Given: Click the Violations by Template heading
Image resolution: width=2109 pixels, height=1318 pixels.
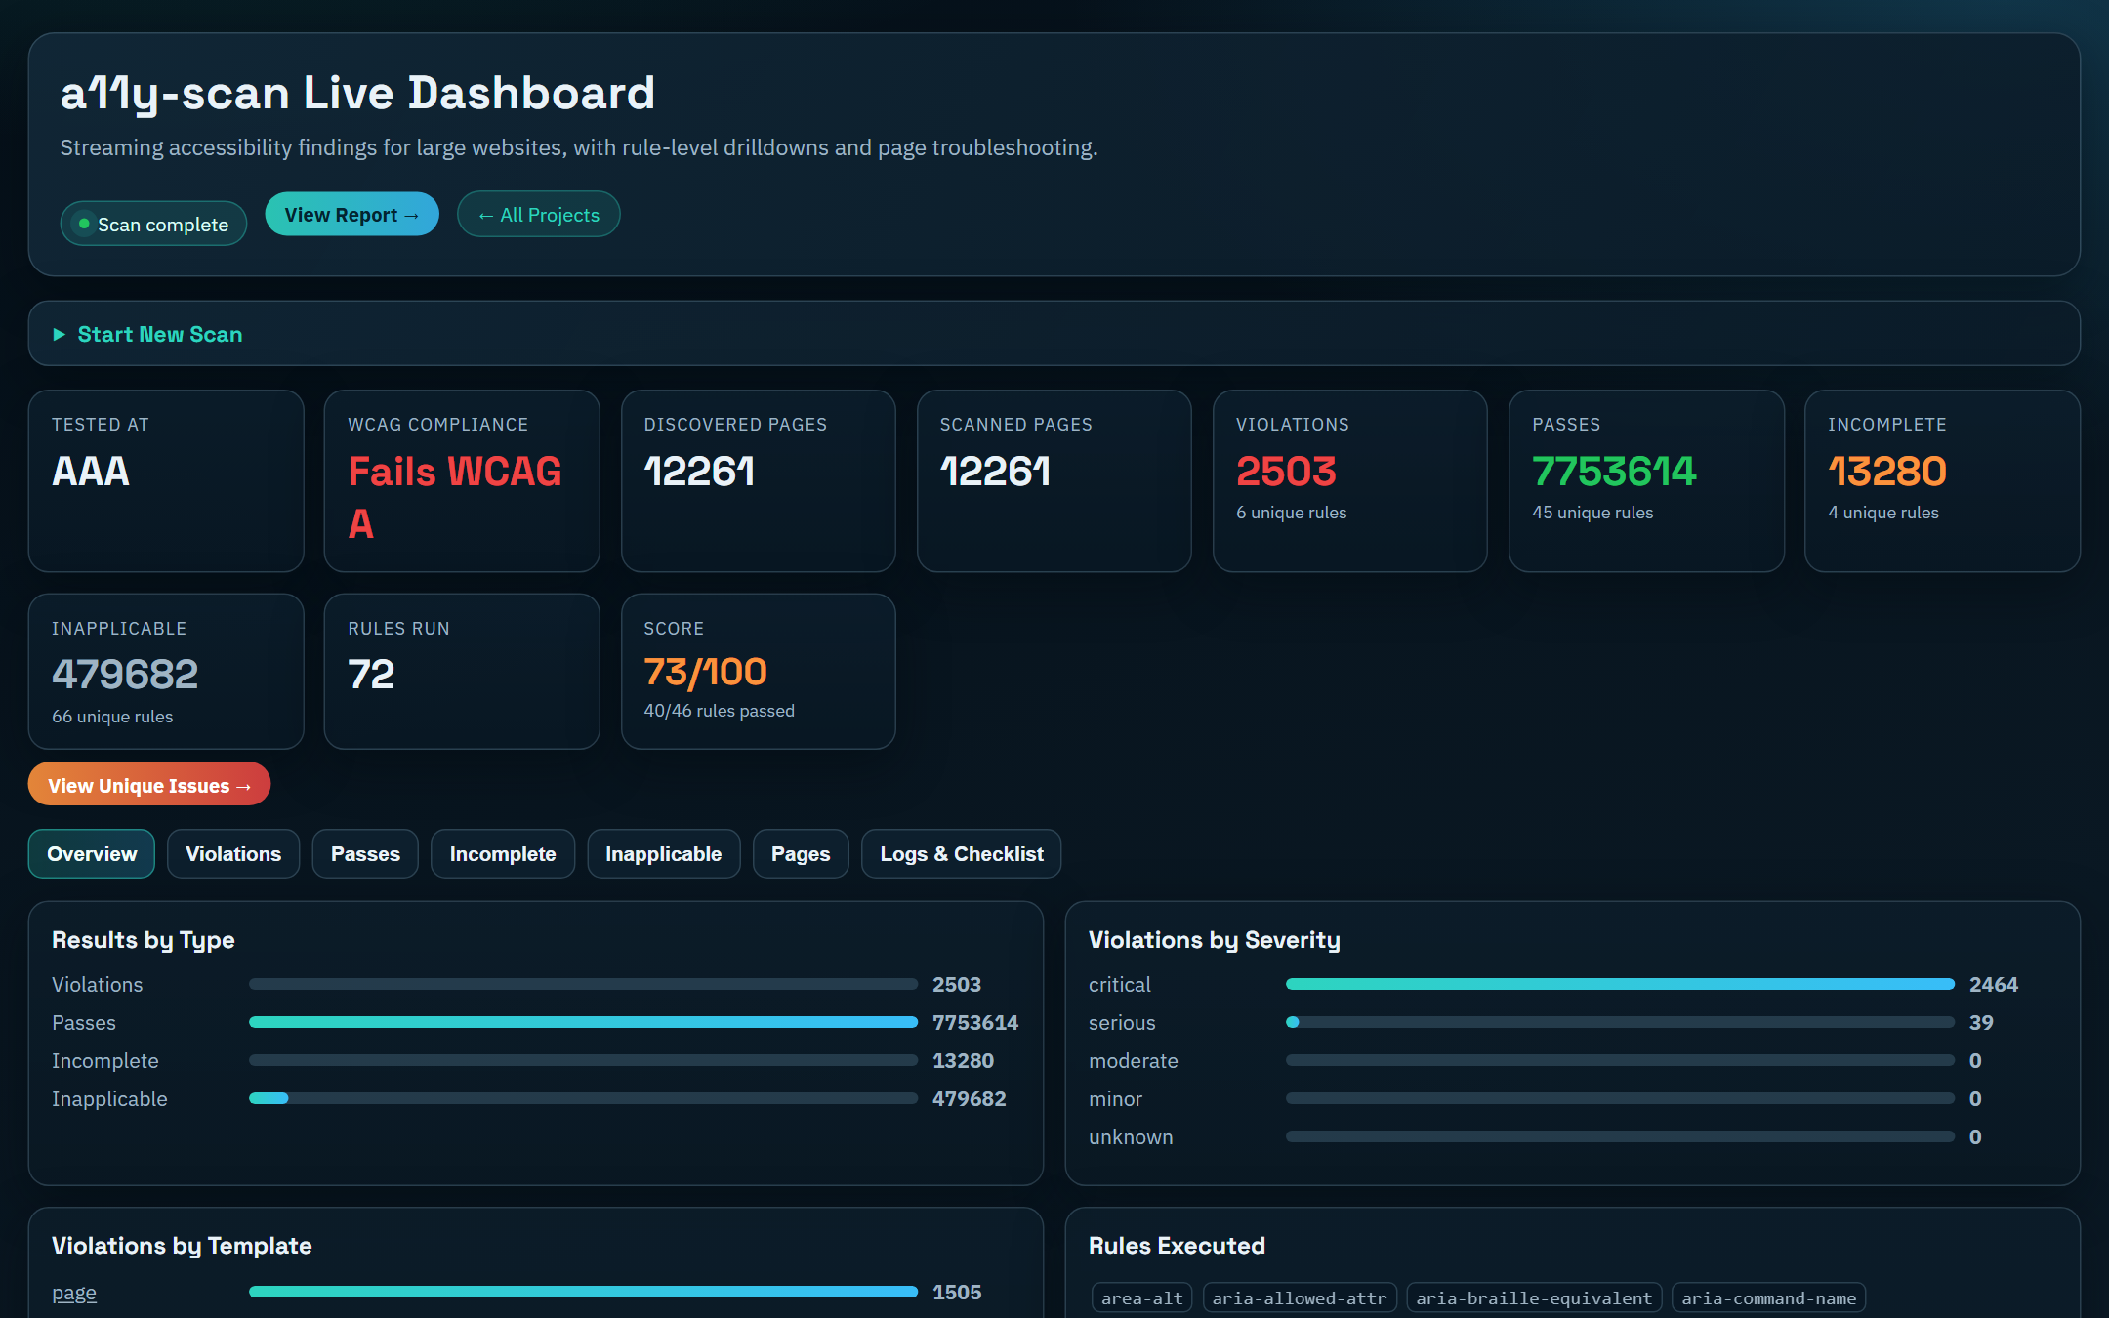Looking at the screenshot, I should click(x=182, y=1245).
